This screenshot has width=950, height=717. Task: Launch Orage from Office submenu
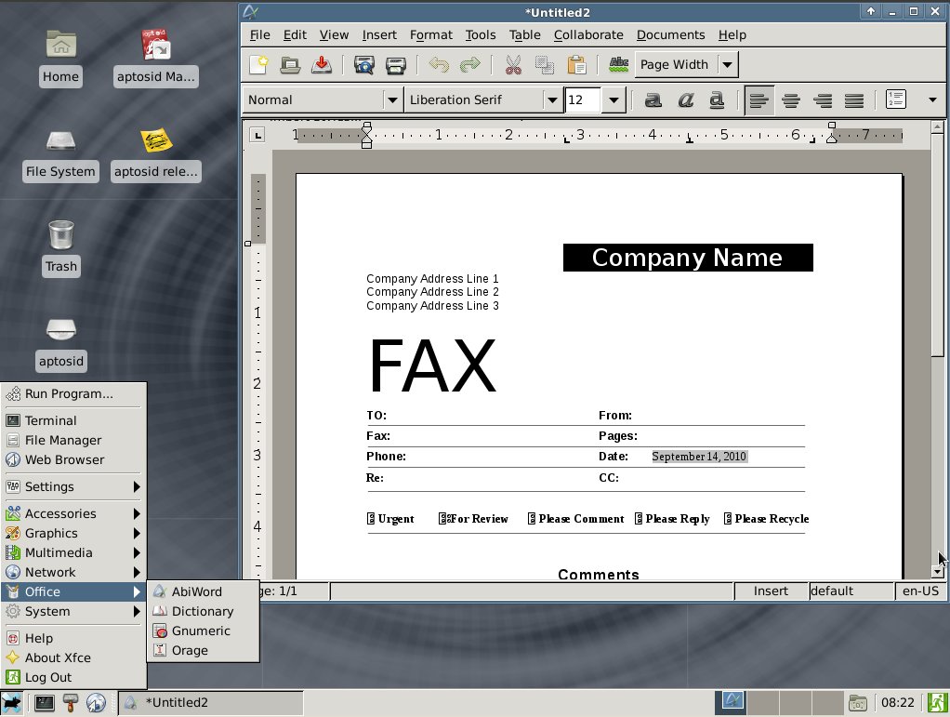pyautogui.click(x=203, y=650)
